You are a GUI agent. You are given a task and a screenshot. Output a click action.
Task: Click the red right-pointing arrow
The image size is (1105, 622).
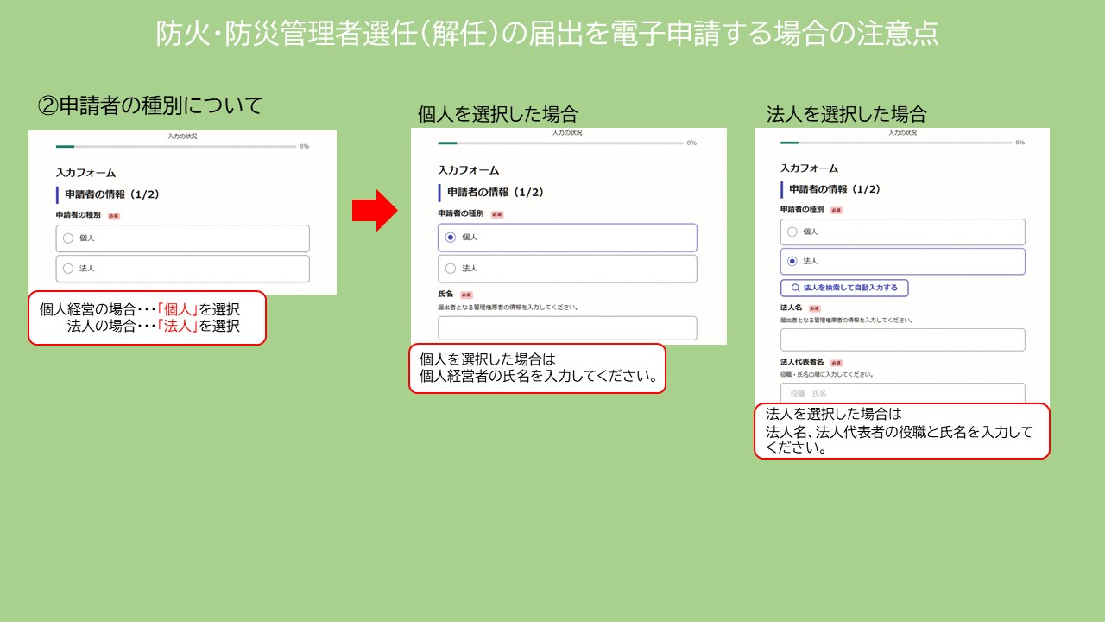click(x=374, y=211)
